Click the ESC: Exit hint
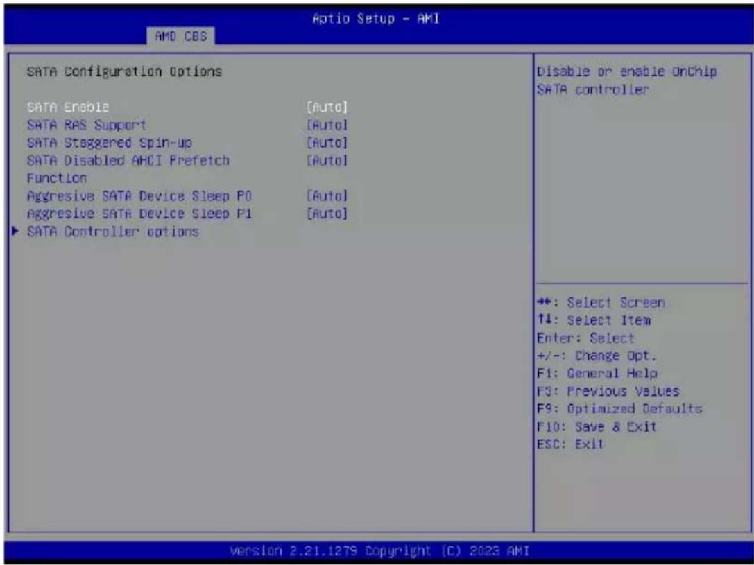754x565 pixels. (570, 444)
